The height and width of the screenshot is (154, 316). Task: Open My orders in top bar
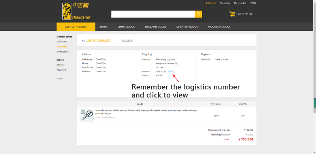coord(225,3)
